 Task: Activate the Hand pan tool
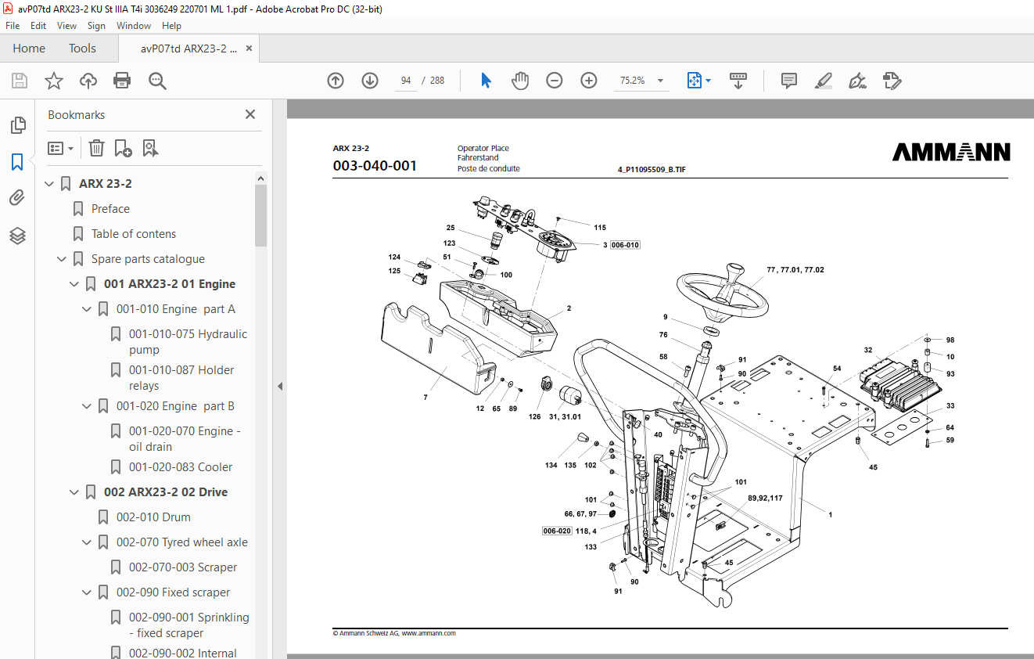[x=520, y=81]
